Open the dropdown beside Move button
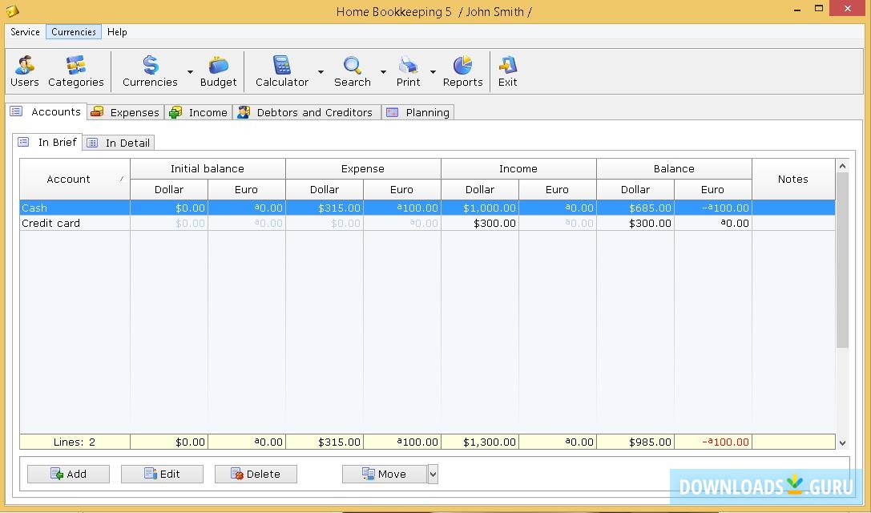The height and width of the screenshot is (513, 871). [x=433, y=475]
